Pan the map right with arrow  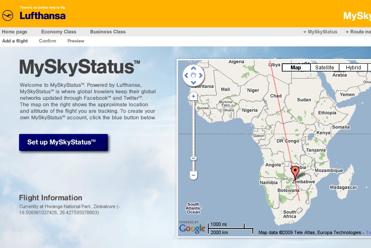[x=200, y=75]
